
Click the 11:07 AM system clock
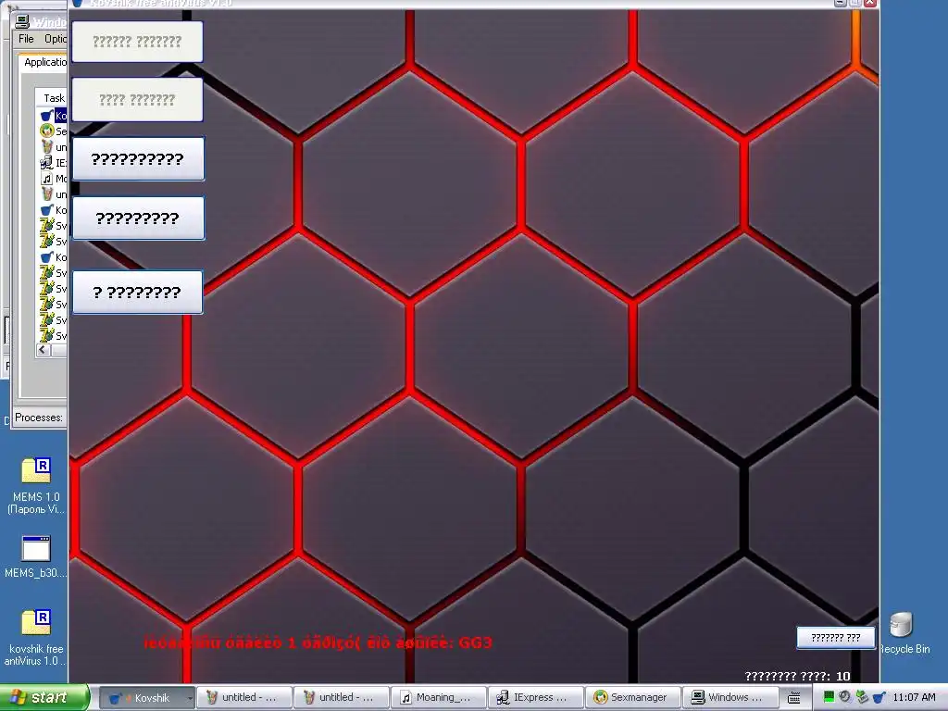[914, 697]
